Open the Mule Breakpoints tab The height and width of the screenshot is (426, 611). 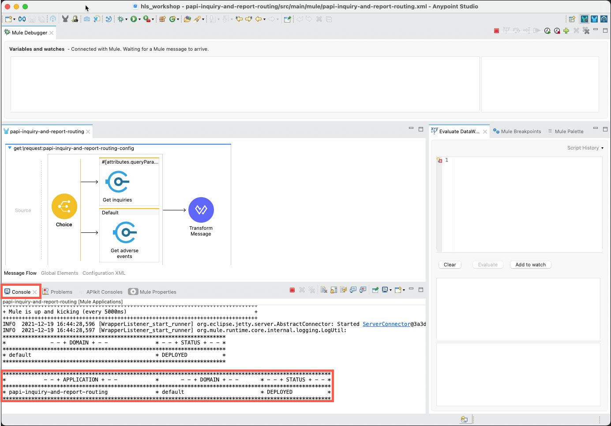point(517,131)
